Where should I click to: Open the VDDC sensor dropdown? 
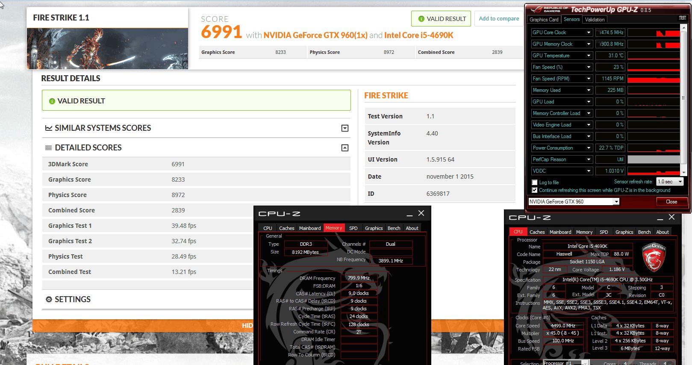[x=589, y=171]
